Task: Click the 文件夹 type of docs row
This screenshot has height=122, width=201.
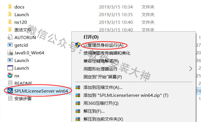Action: (148, 7)
